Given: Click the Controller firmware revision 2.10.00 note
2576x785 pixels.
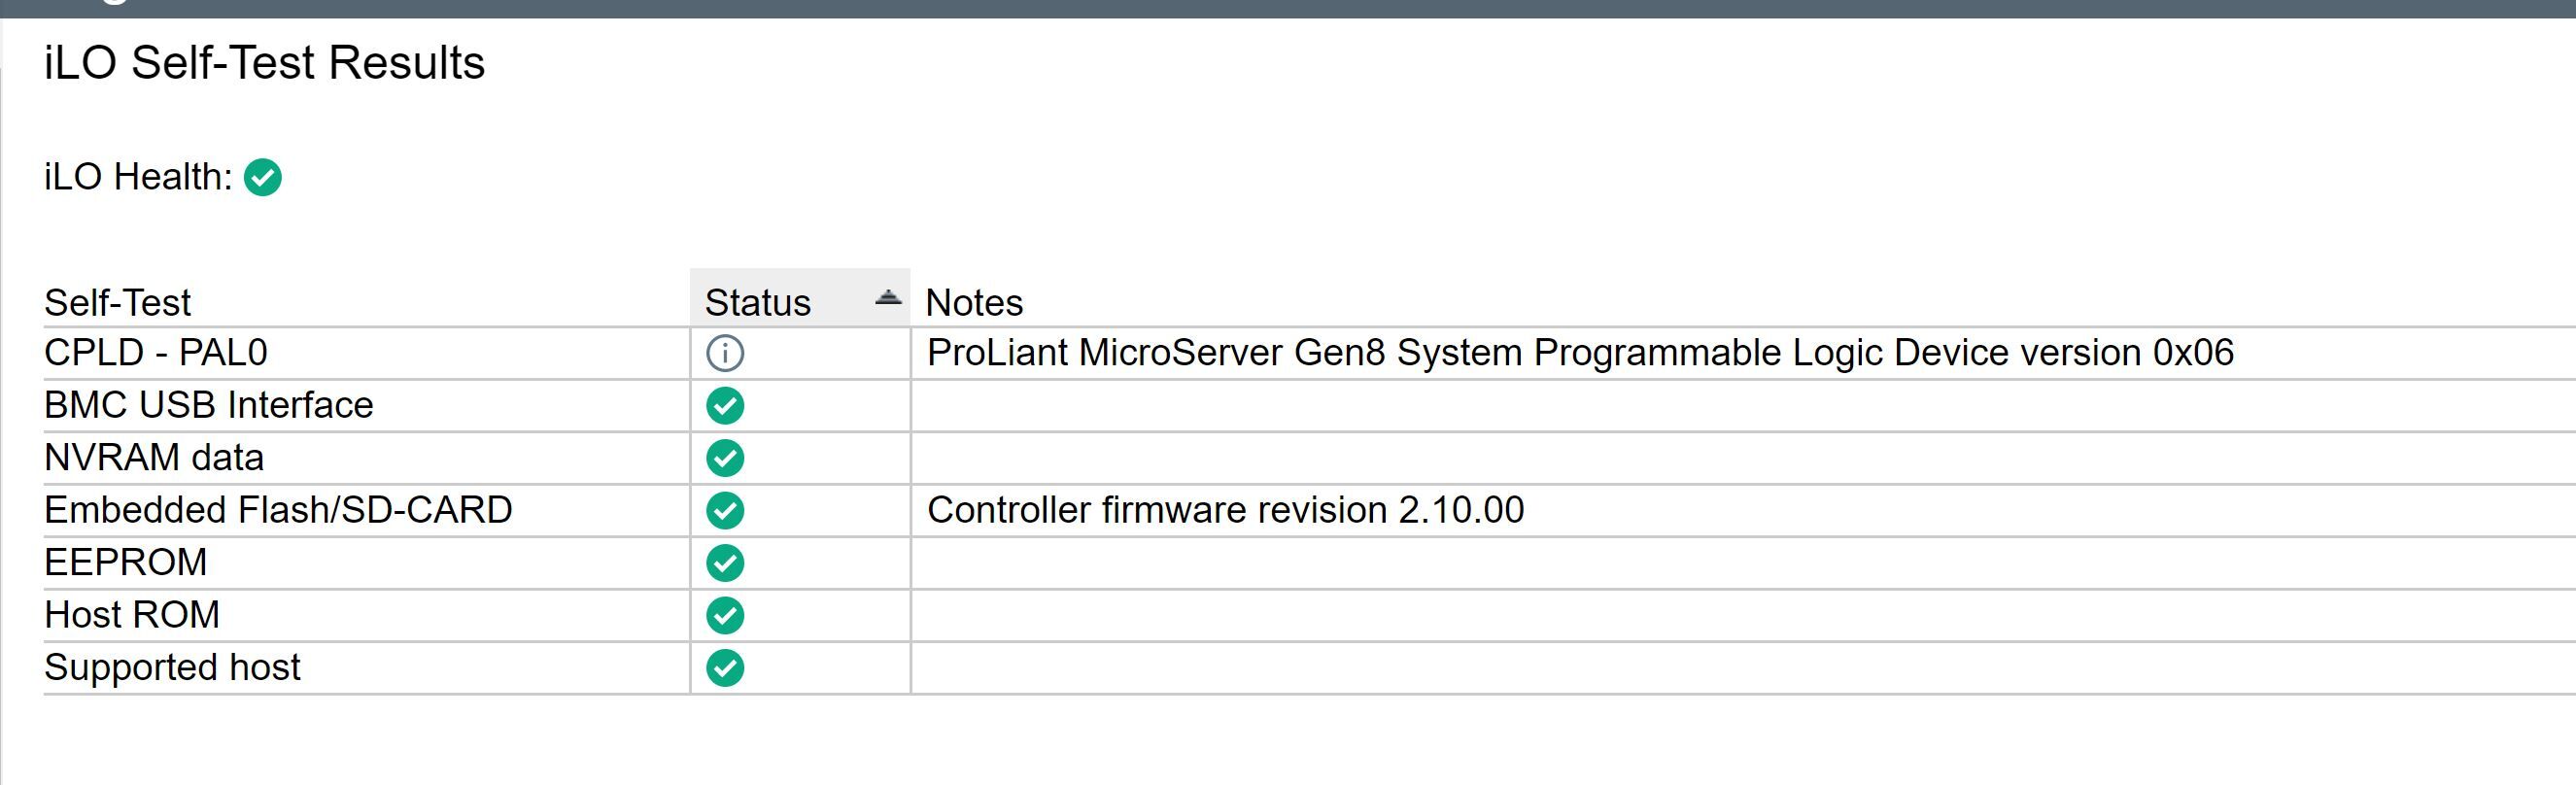Looking at the screenshot, I should pyautogui.click(x=1226, y=510).
